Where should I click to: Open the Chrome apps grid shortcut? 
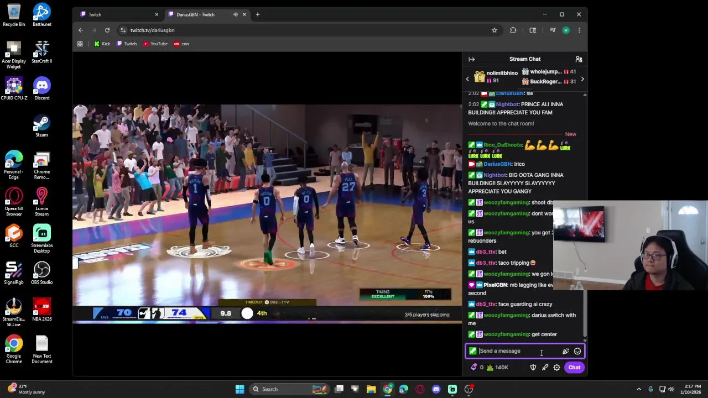pos(80,44)
